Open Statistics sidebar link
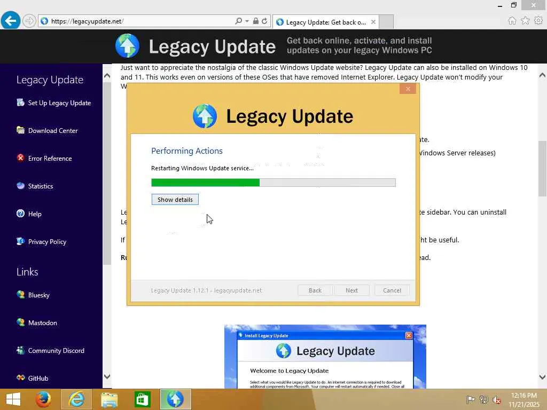 (x=41, y=186)
